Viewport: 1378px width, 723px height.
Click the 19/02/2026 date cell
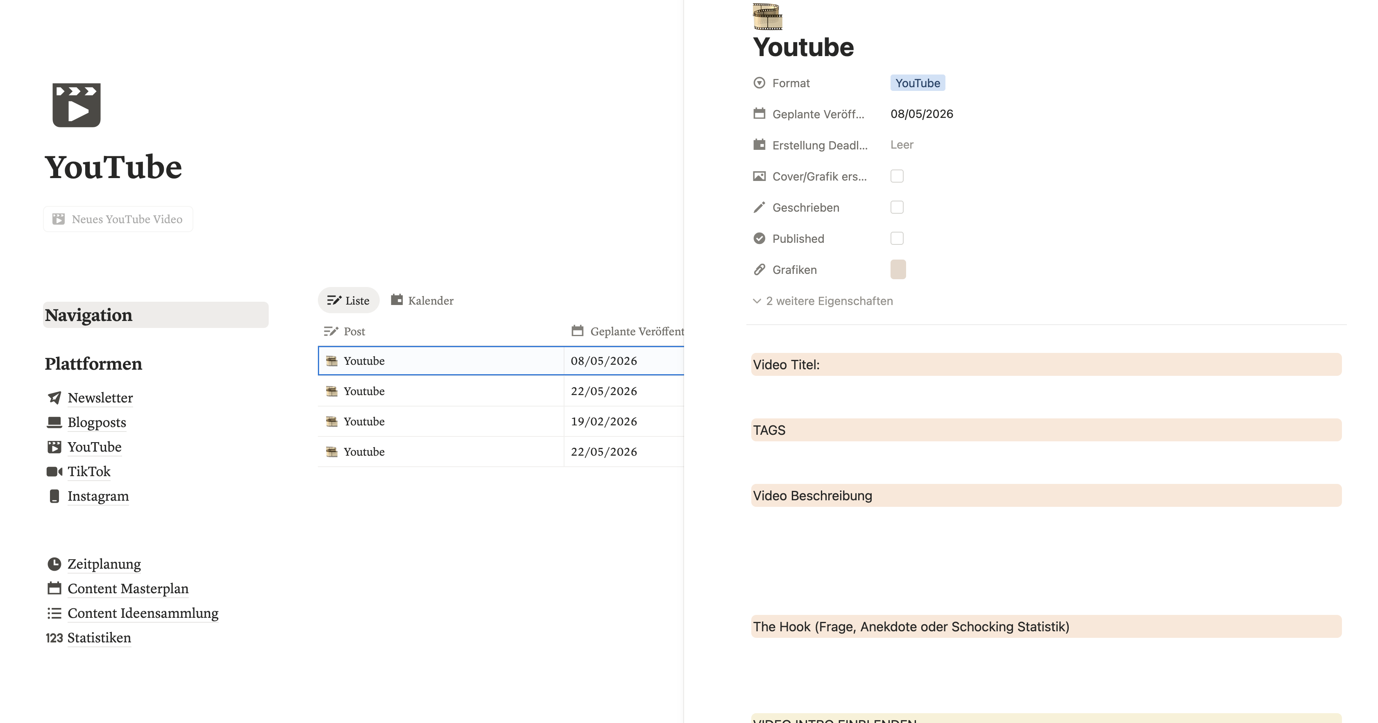coord(624,421)
